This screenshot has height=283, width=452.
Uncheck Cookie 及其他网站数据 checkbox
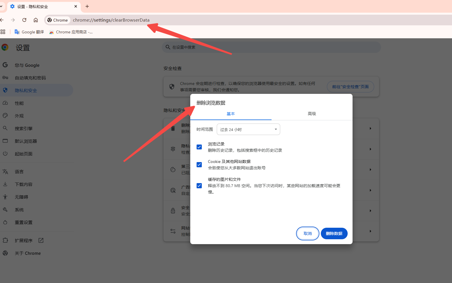click(199, 165)
